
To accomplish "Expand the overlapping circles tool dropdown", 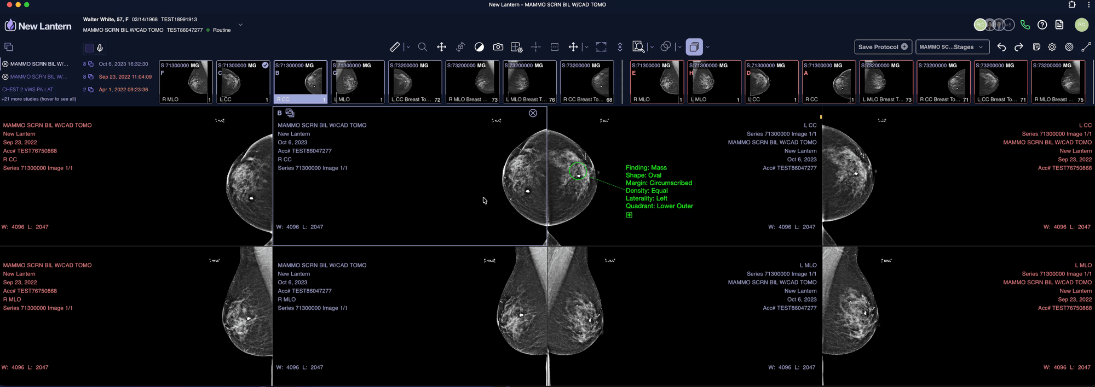I will [x=679, y=47].
